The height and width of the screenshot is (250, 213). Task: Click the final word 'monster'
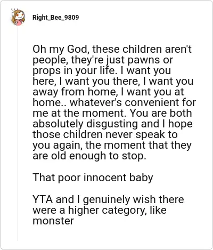(53, 221)
